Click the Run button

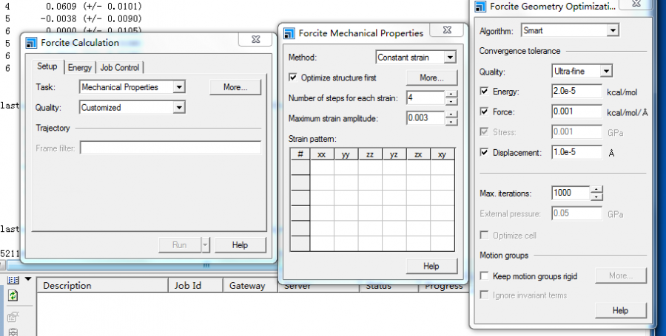[x=179, y=245]
